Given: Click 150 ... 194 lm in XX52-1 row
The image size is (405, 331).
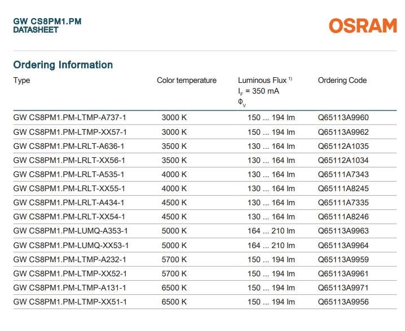Looking at the screenshot, I should [271, 273].
